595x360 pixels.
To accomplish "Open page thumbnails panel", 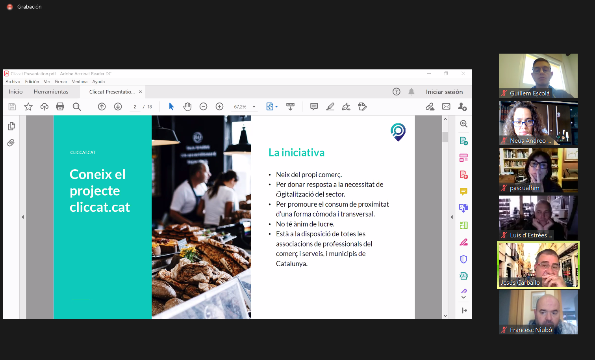I will 11,126.
